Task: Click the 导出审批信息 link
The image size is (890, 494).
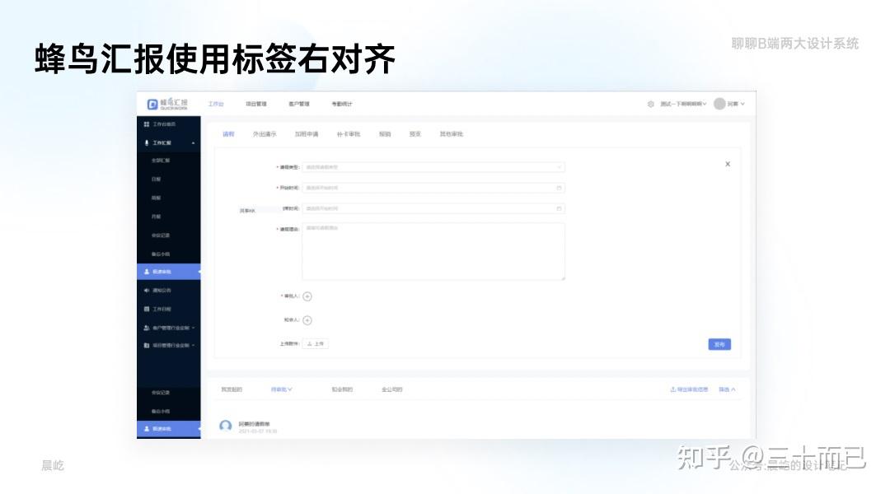Action: [x=689, y=389]
